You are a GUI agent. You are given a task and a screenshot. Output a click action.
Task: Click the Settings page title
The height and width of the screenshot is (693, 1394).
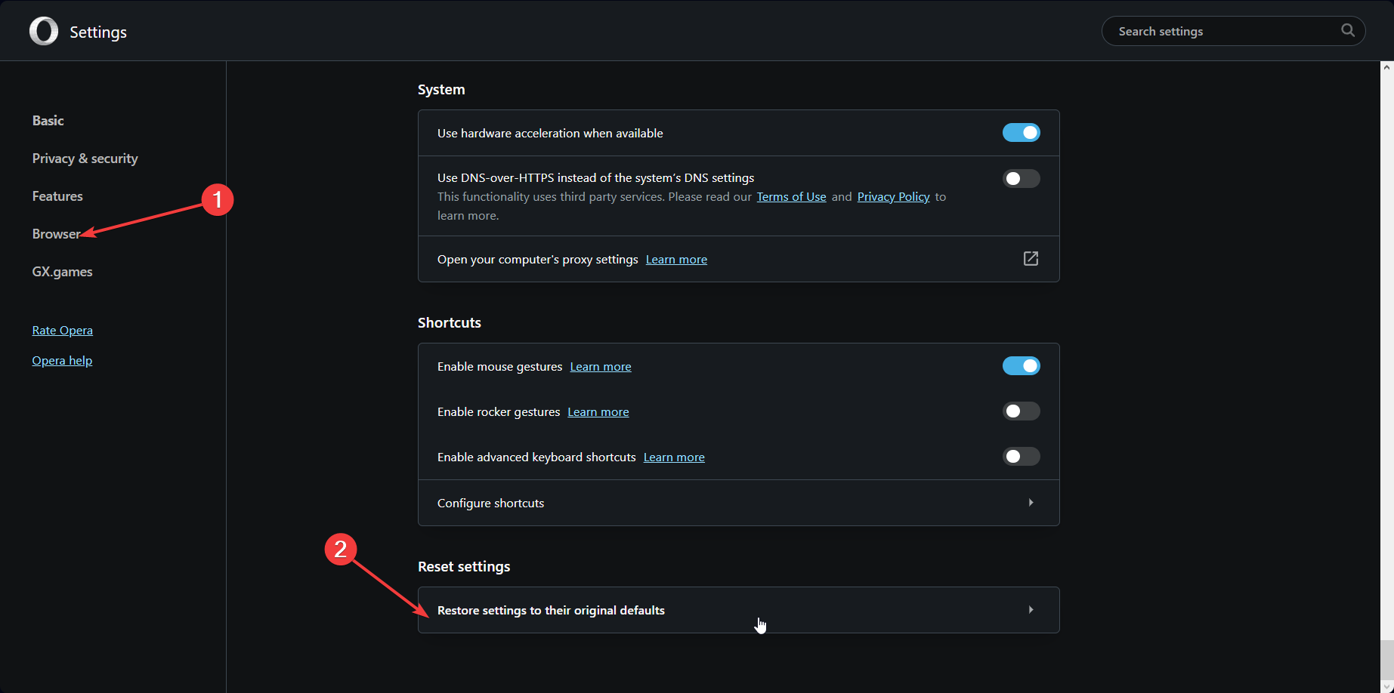click(x=98, y=32)
